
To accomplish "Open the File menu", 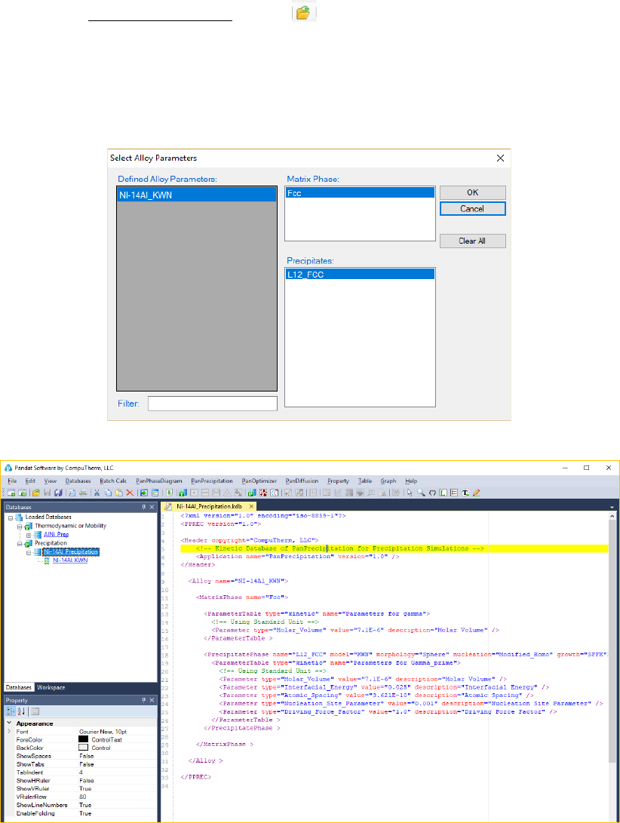I will pyautogui.click(x=12, y=481).
